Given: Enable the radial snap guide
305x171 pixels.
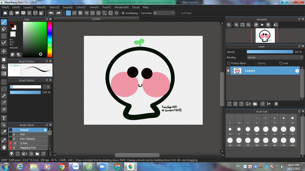Looking at the screenshot, I should point(92,13).
